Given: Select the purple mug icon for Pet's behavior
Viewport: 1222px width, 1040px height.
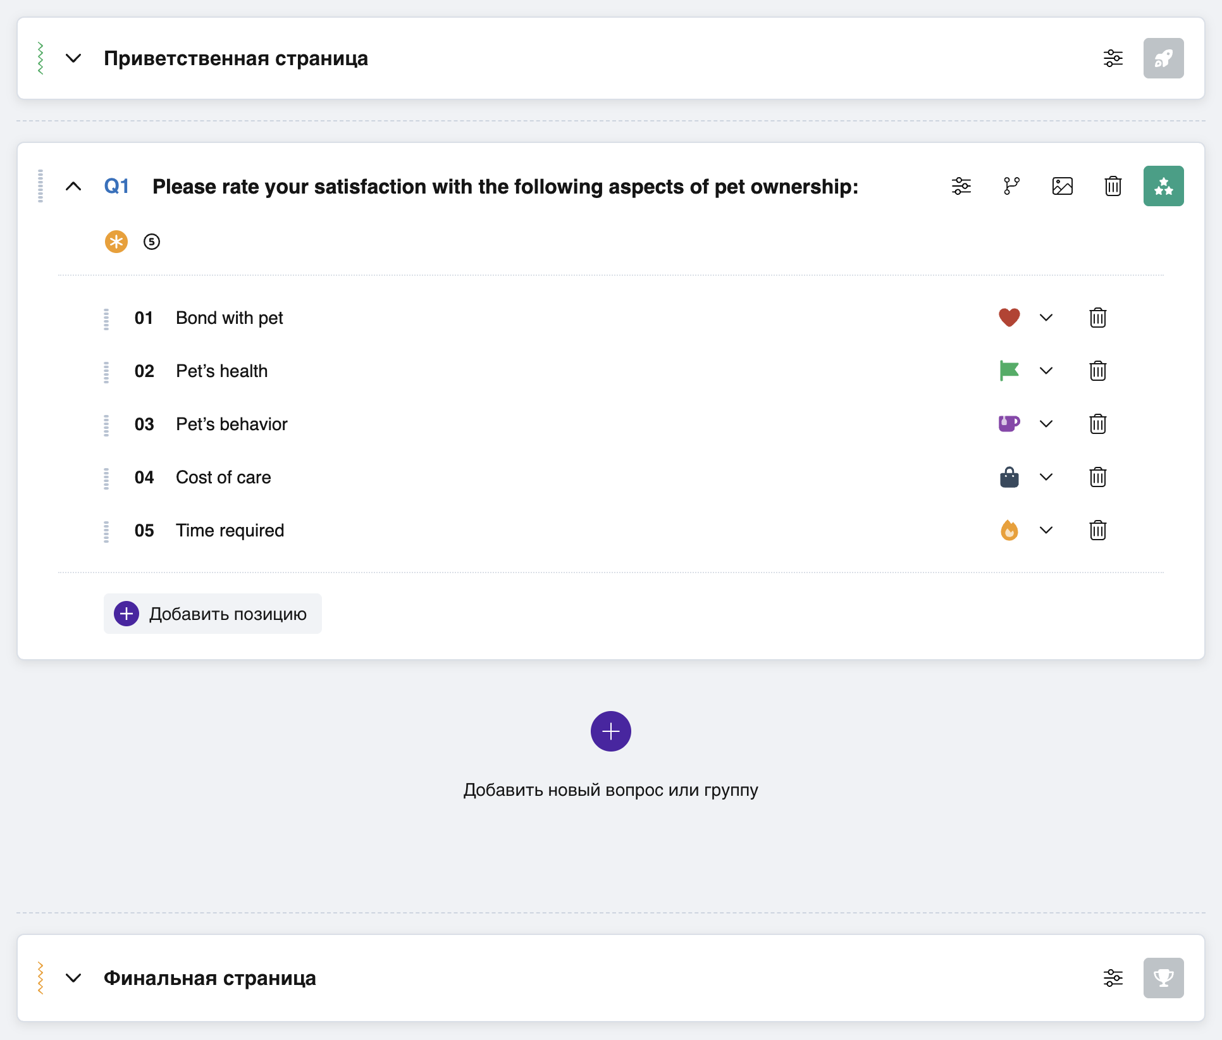Looking at the screenshot, I should pyautogui.click(x=1009, y=424).
